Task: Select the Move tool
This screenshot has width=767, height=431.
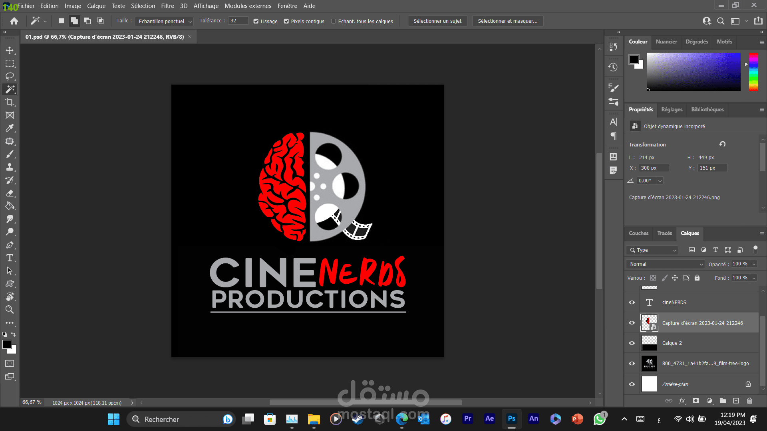Action: [x=10, y=51]
